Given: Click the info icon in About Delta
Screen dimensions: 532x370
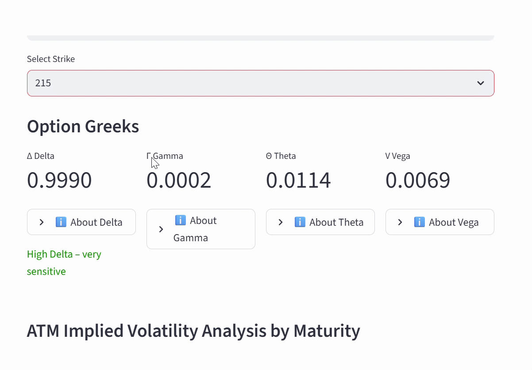Looking at the screenshot, I should (x=61, y=222).
